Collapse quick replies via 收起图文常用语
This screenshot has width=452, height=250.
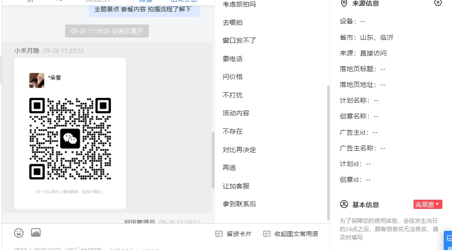pyautogui.click(x=290, y=234)
